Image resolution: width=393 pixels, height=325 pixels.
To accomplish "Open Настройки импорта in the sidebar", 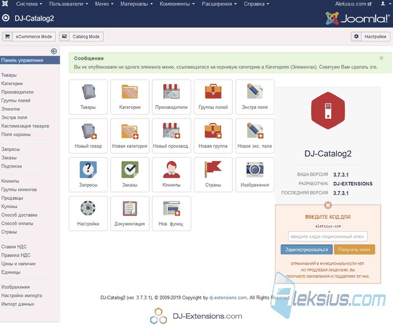I will (21, 295).
